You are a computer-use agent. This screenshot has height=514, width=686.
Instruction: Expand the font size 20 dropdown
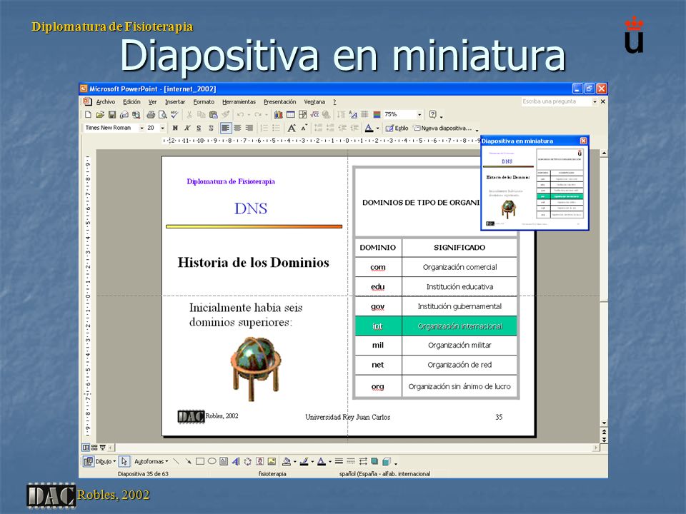163,128
